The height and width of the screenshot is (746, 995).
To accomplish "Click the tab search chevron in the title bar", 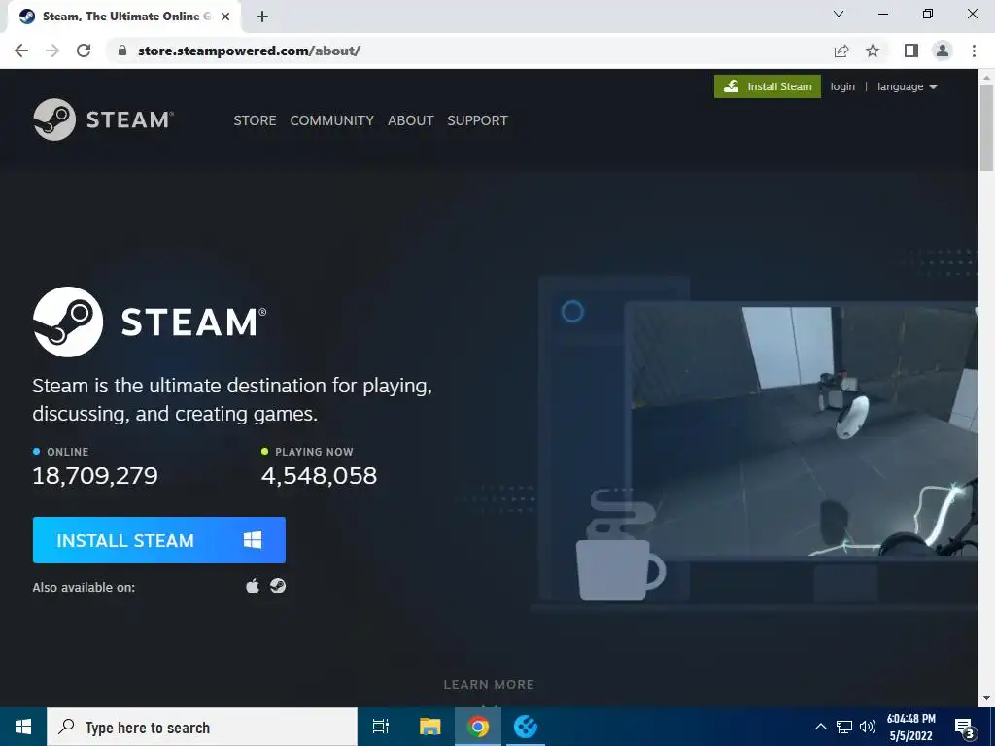I will click(839, 14).
